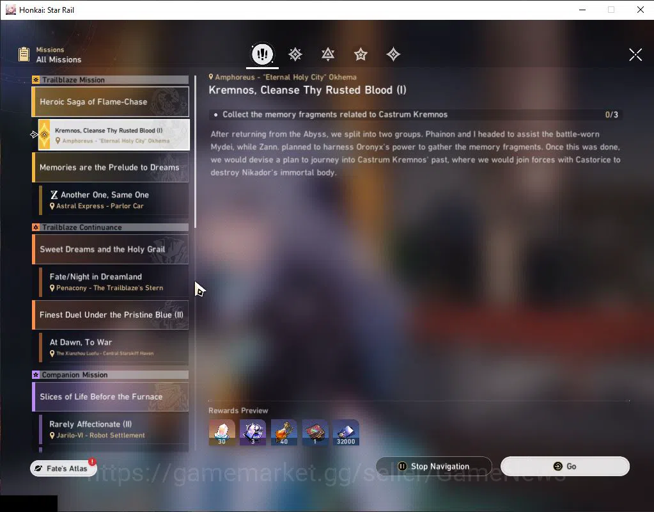The width and height of the screenshot is (654, 512).
Task: Click the location pin next to Astral Express
Action: (52, 206)
